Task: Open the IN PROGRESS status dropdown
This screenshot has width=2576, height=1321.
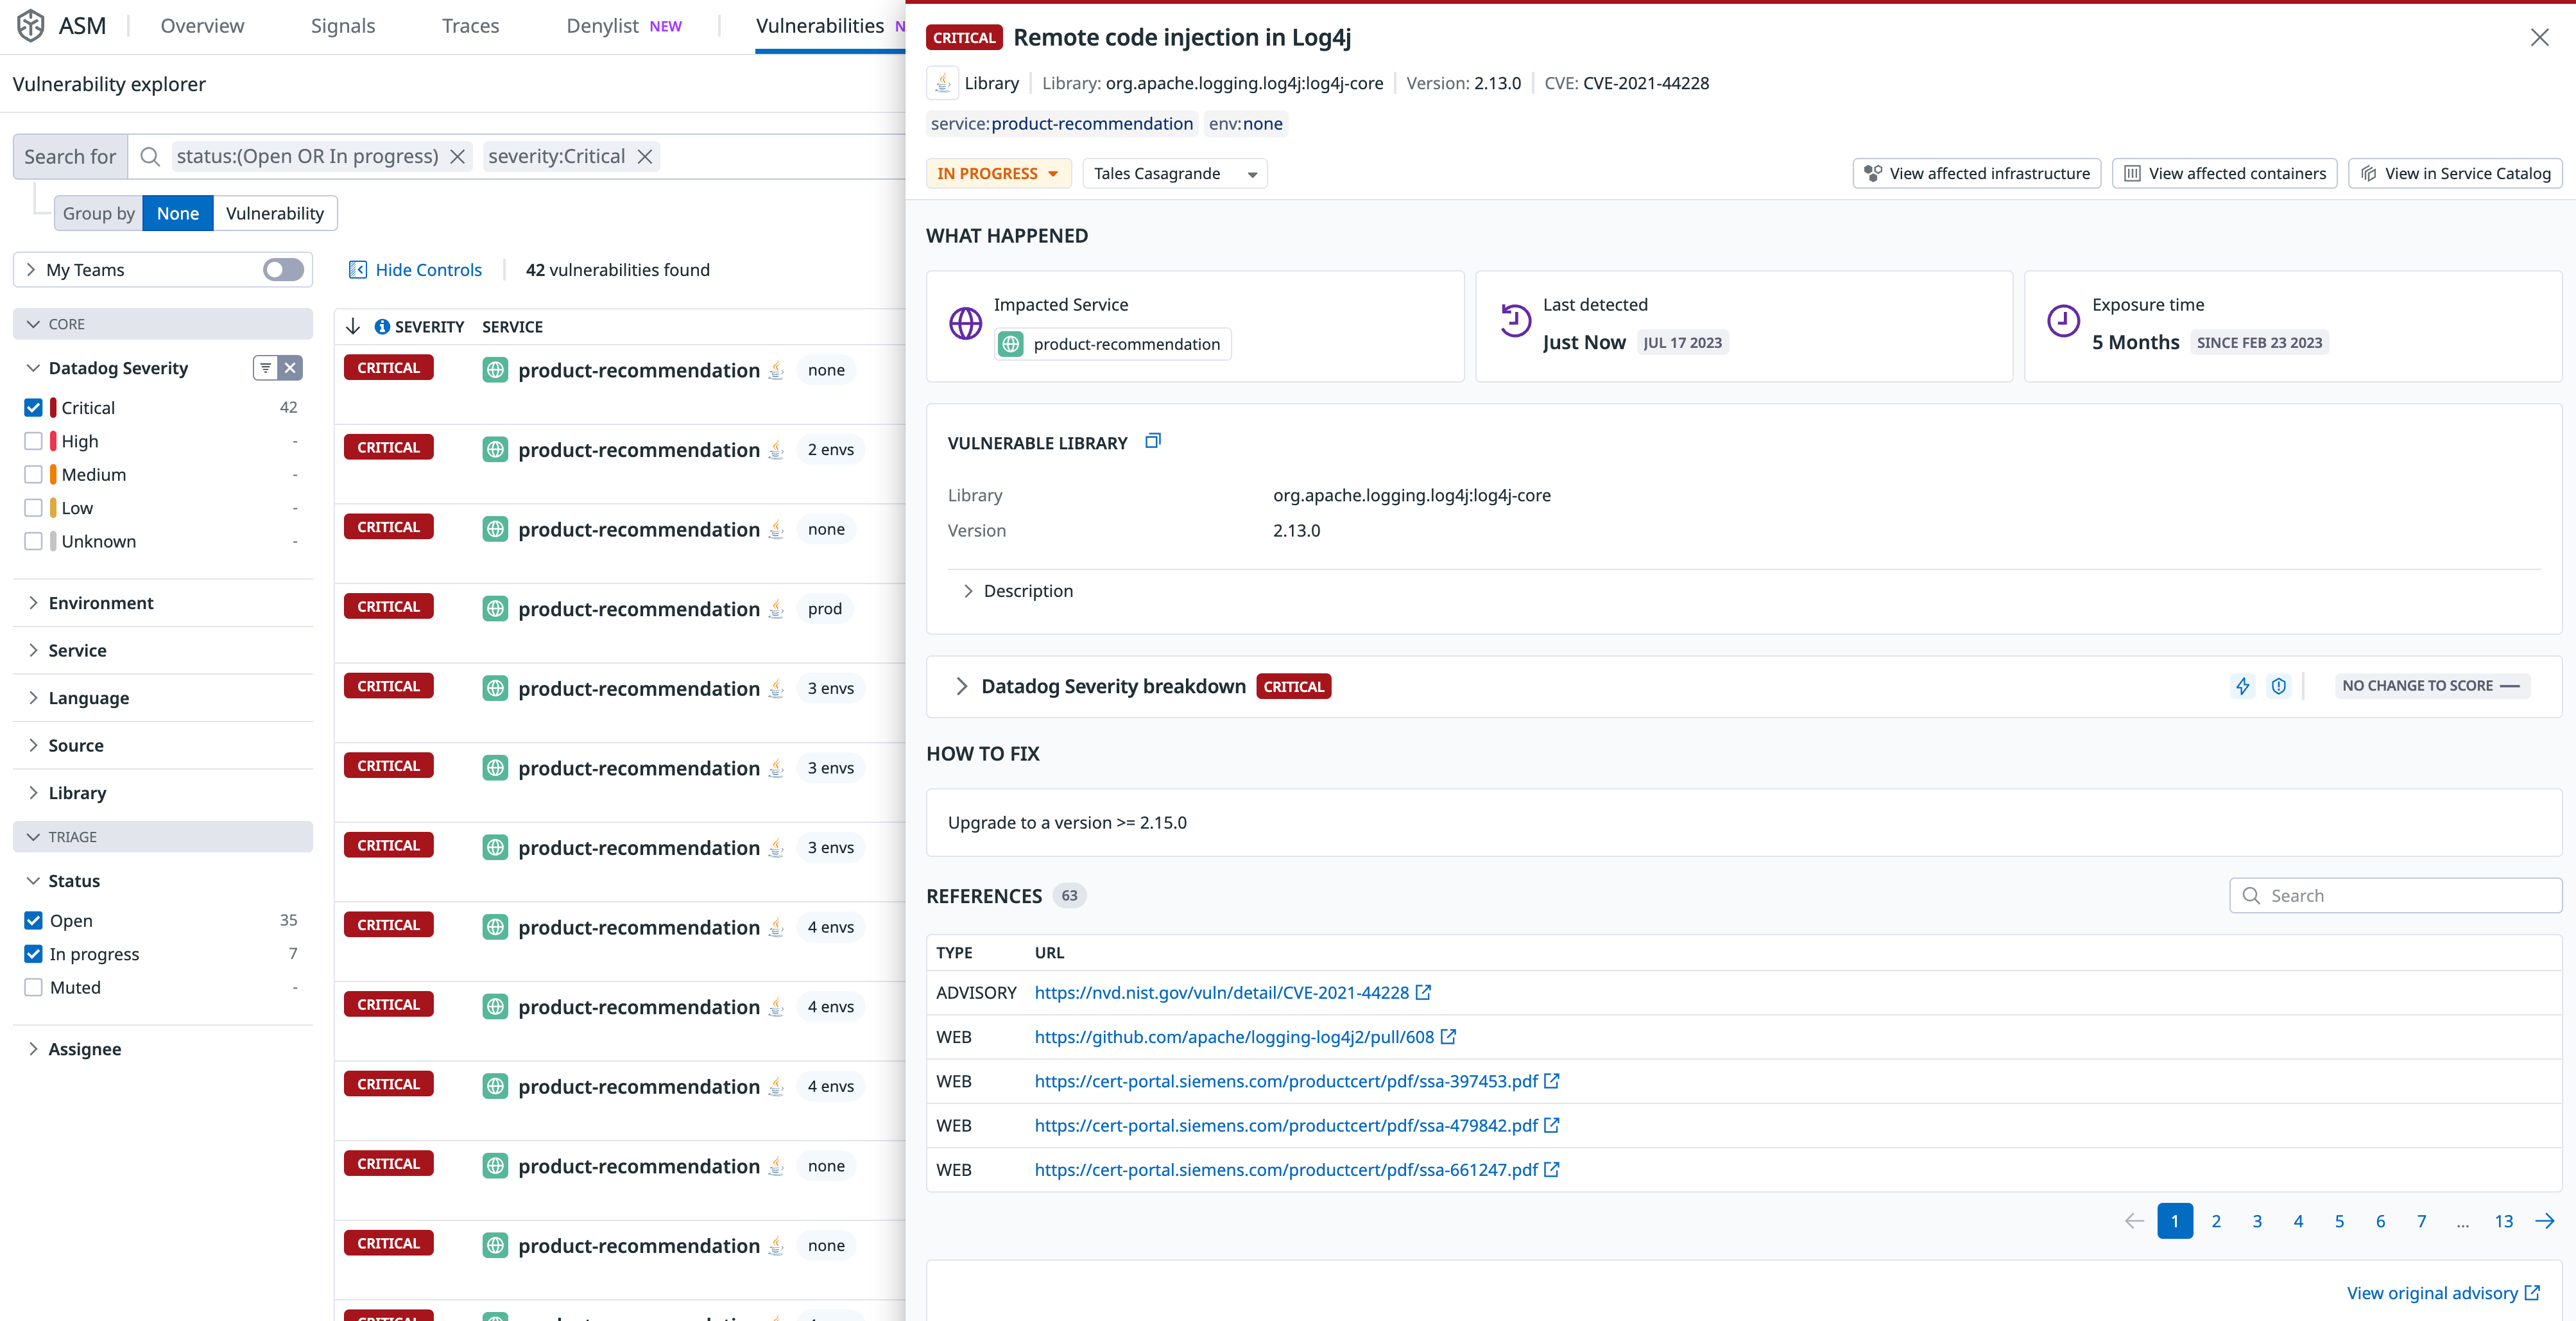Action: coord(997,174)
